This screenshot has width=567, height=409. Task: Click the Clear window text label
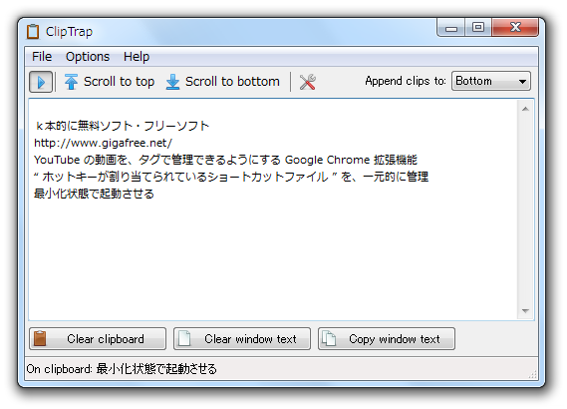click(250, 339)
